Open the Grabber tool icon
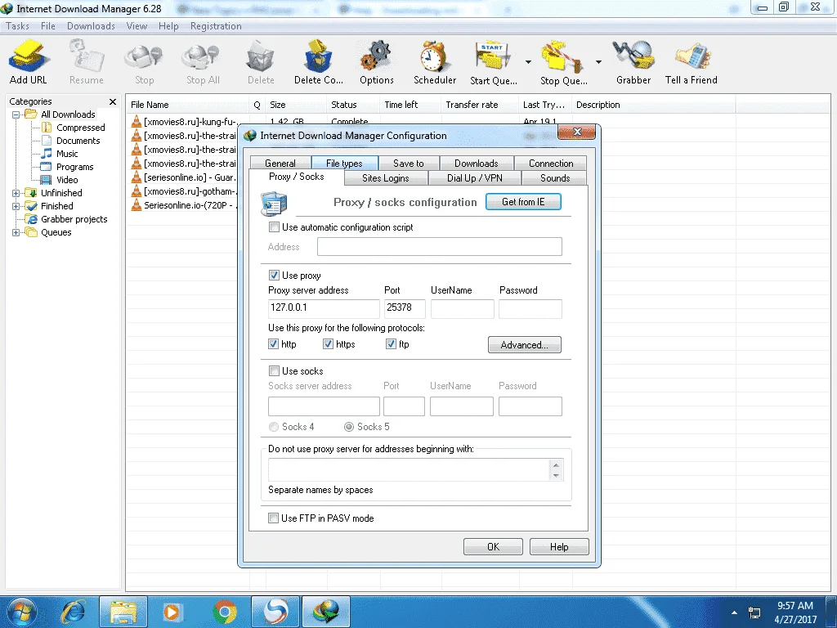This screenshot has width=837, height=628. 633,56
